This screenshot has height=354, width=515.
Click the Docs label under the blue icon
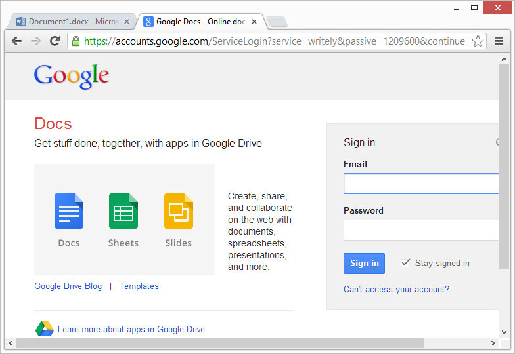click(69, 243)
